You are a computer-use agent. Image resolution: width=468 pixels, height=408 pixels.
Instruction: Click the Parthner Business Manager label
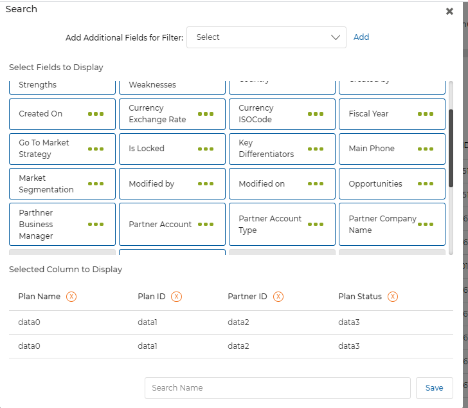tap(36, 225)
